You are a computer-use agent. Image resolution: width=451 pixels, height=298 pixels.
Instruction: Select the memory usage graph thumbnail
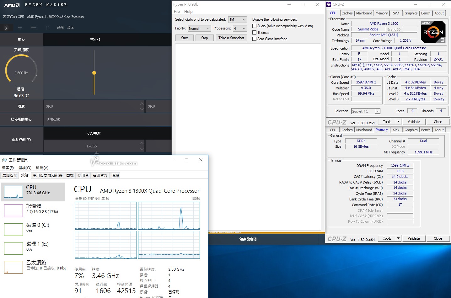pos(13,210)
